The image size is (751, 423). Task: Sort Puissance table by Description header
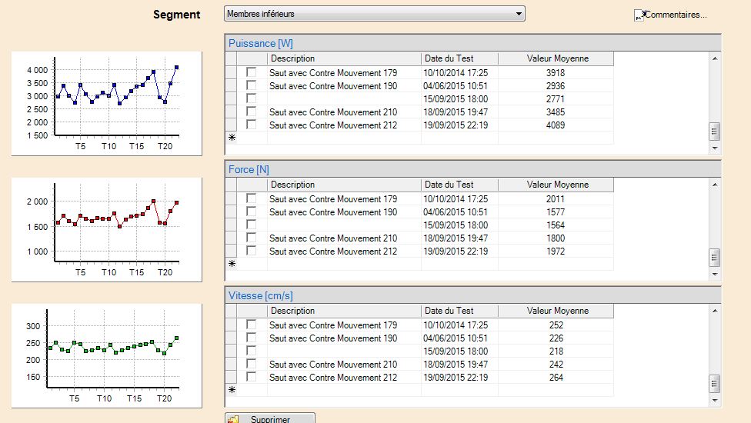tap(344, 58)
